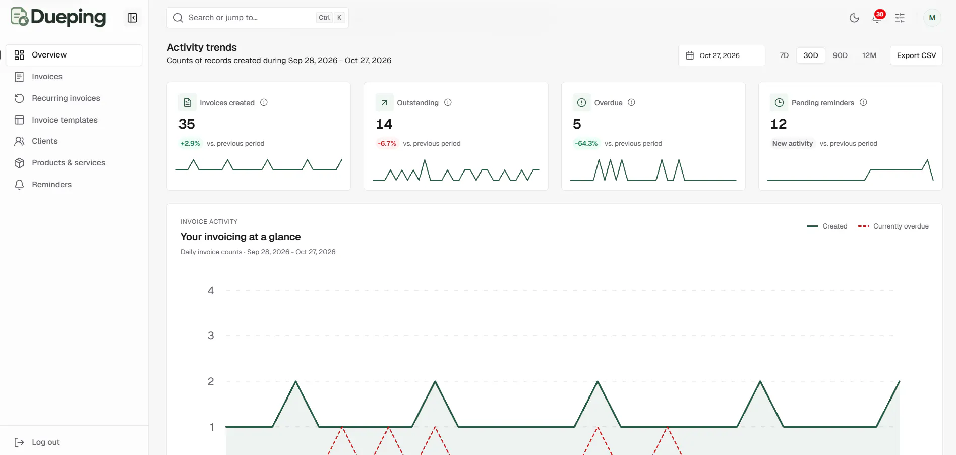Click the Overdue card sparkline
This screenshot has height=455, width=956.
tap(653, 170)
